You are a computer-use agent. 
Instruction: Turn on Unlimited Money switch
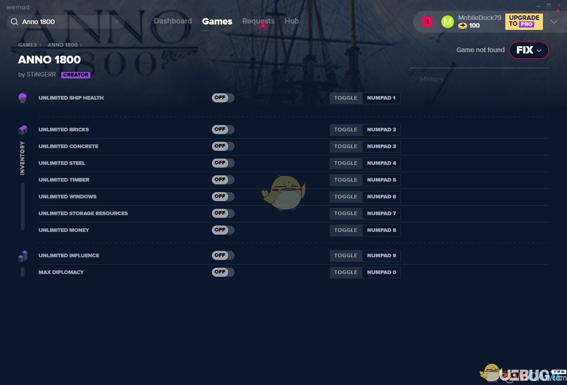pos(223,230)
